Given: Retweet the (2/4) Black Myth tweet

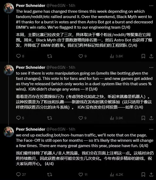Looking at the screenshot, I should click(50, 56).
